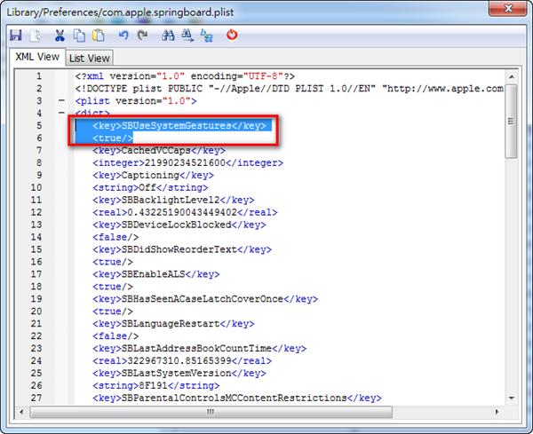The height and width of the screenshot is (434, 533).
Task: Undo the last edit
Action: tap(123, 35)
